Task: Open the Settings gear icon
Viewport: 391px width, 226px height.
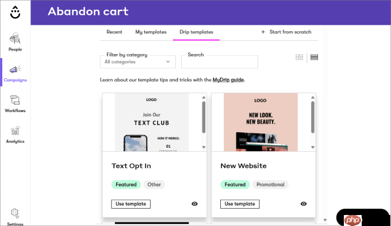Action: (x=15, y=213)
